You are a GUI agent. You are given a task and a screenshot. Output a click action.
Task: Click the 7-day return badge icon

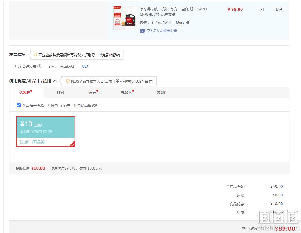(x=143, y=31)
